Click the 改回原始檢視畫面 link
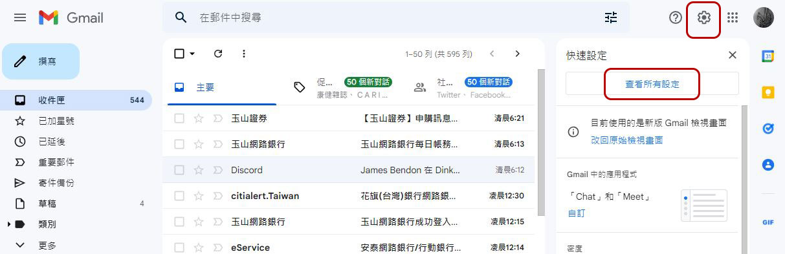 626,140
